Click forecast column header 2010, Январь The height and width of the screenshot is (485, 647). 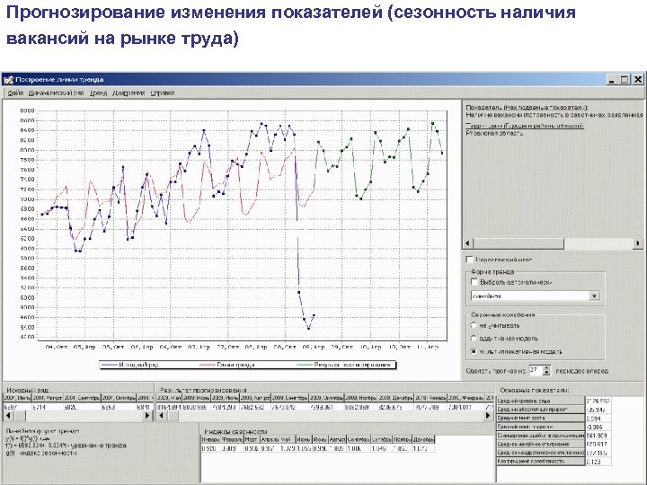coord(431,398)
